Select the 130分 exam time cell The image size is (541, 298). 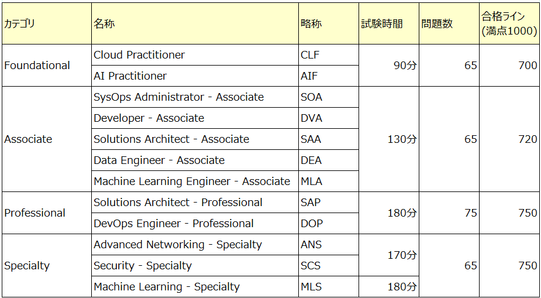[389, 139]
